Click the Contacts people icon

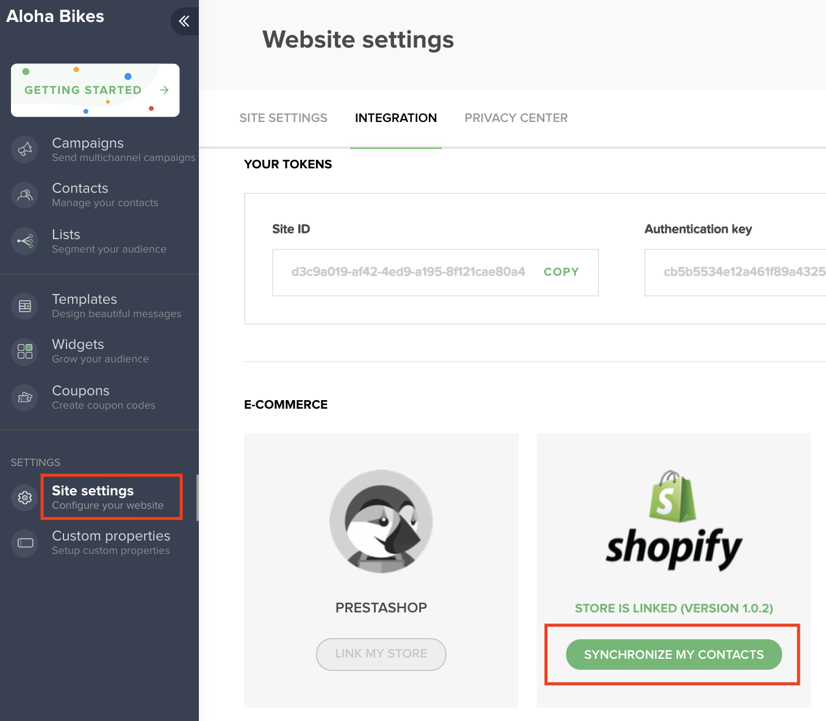25,195
